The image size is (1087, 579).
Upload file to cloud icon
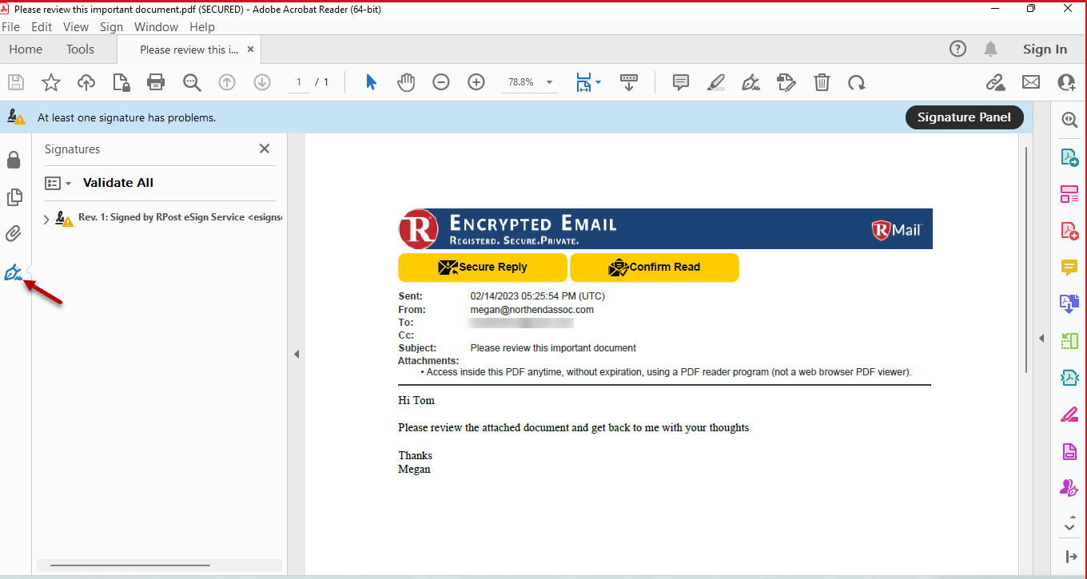[86, 82]
